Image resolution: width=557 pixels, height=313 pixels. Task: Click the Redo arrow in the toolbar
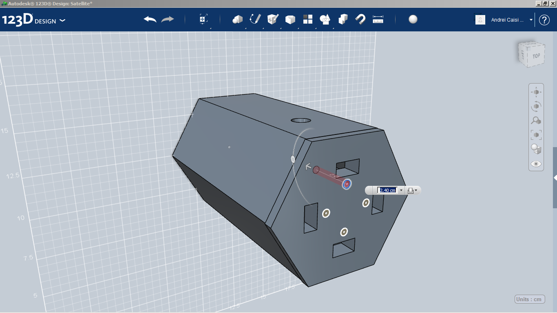[x=168, y=19]
